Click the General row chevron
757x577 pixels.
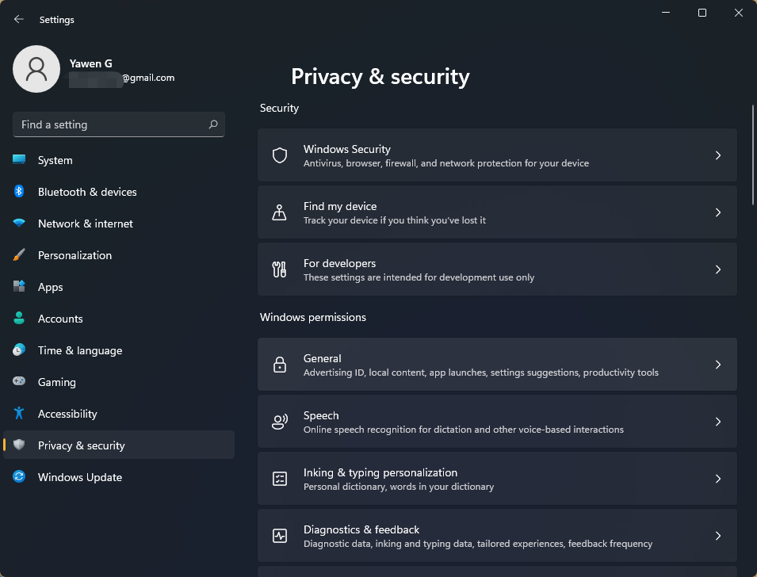[718, 365]
